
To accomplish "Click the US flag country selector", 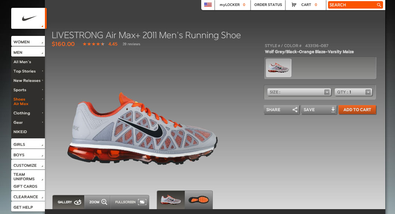I will point(208,5).
